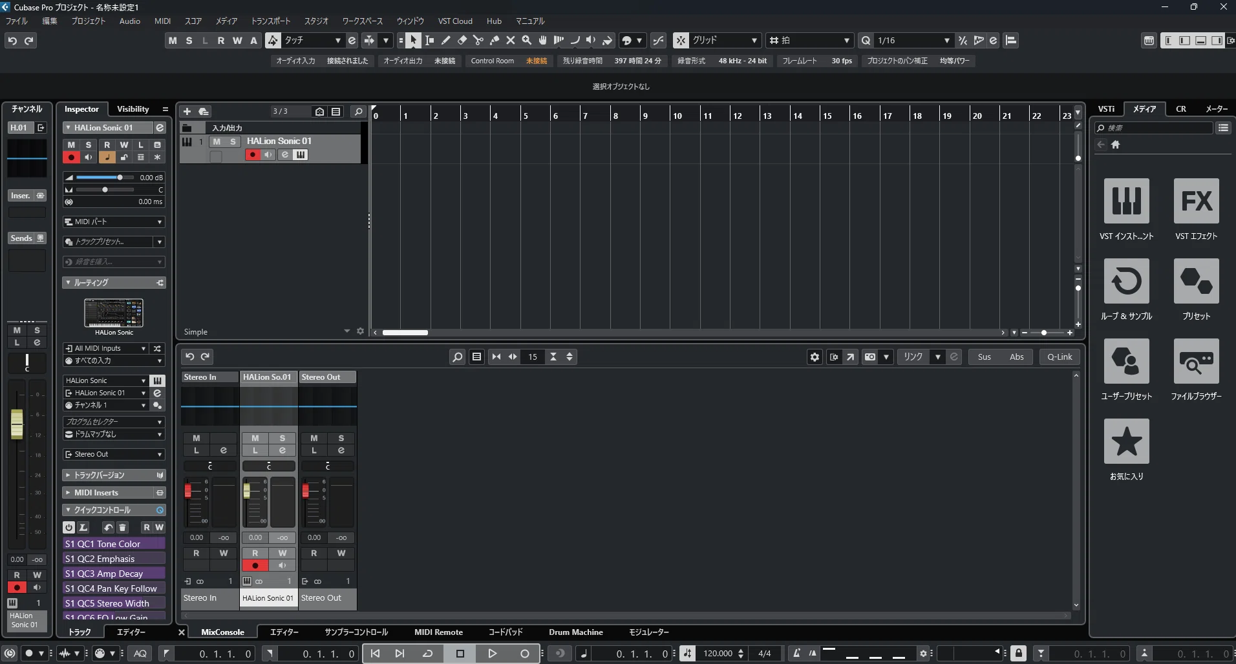Open HALion Sonic instrument editor thumbnail
The height and width of the screenshot is (664, 1236).
114,313
